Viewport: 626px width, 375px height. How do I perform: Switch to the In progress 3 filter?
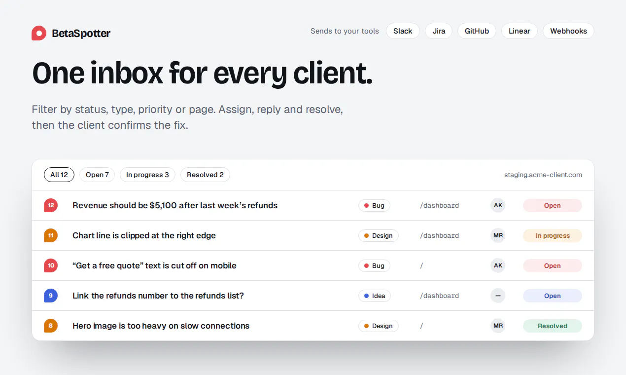click(x=147, y=175)
